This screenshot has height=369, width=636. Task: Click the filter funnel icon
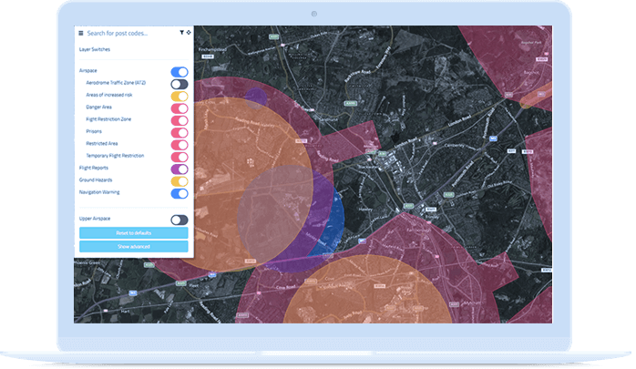181,33
